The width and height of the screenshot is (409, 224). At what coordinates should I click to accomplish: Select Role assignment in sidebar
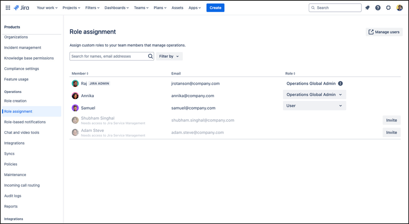32,111
